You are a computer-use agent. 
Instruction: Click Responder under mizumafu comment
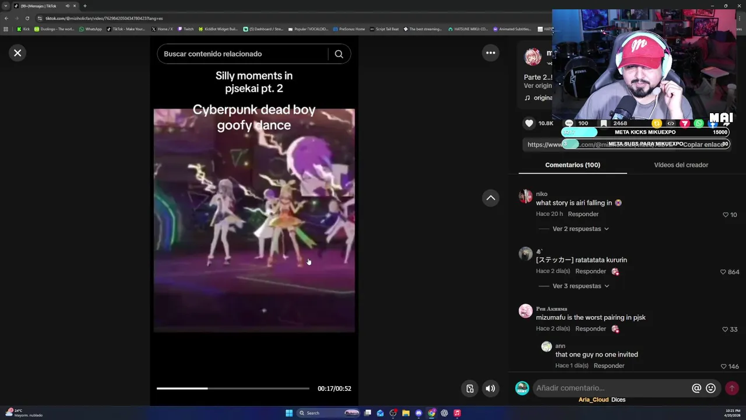tap(590, 328)
